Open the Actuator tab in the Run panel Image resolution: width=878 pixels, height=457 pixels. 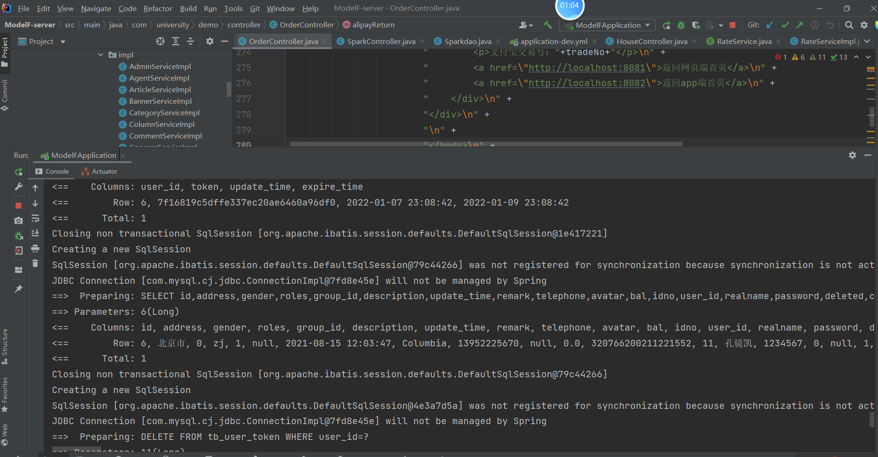[99, 171]
